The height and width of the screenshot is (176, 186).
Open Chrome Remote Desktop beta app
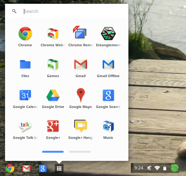tap(80, 32)
